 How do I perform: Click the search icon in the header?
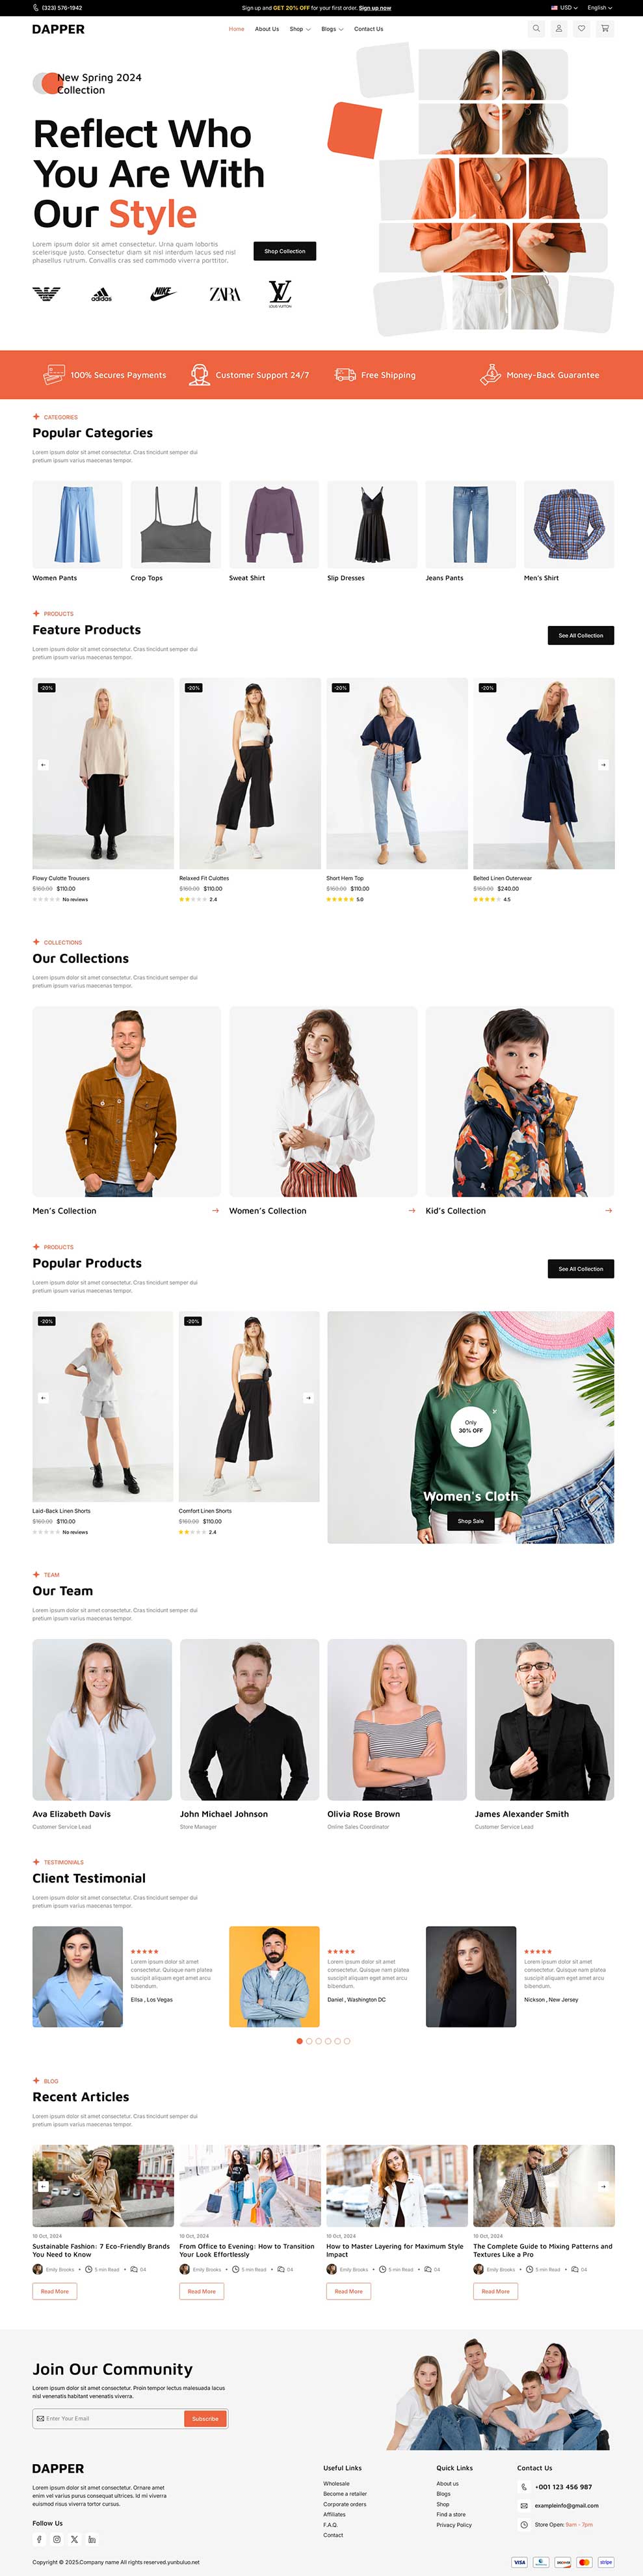click(536, 29)
